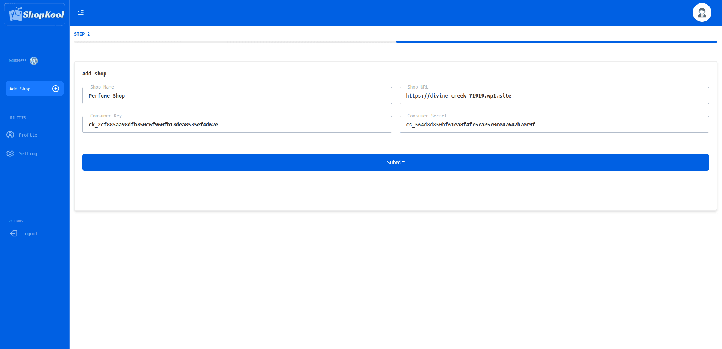
Task: Click the Logout arrow icon
Action: pos(14,233)
